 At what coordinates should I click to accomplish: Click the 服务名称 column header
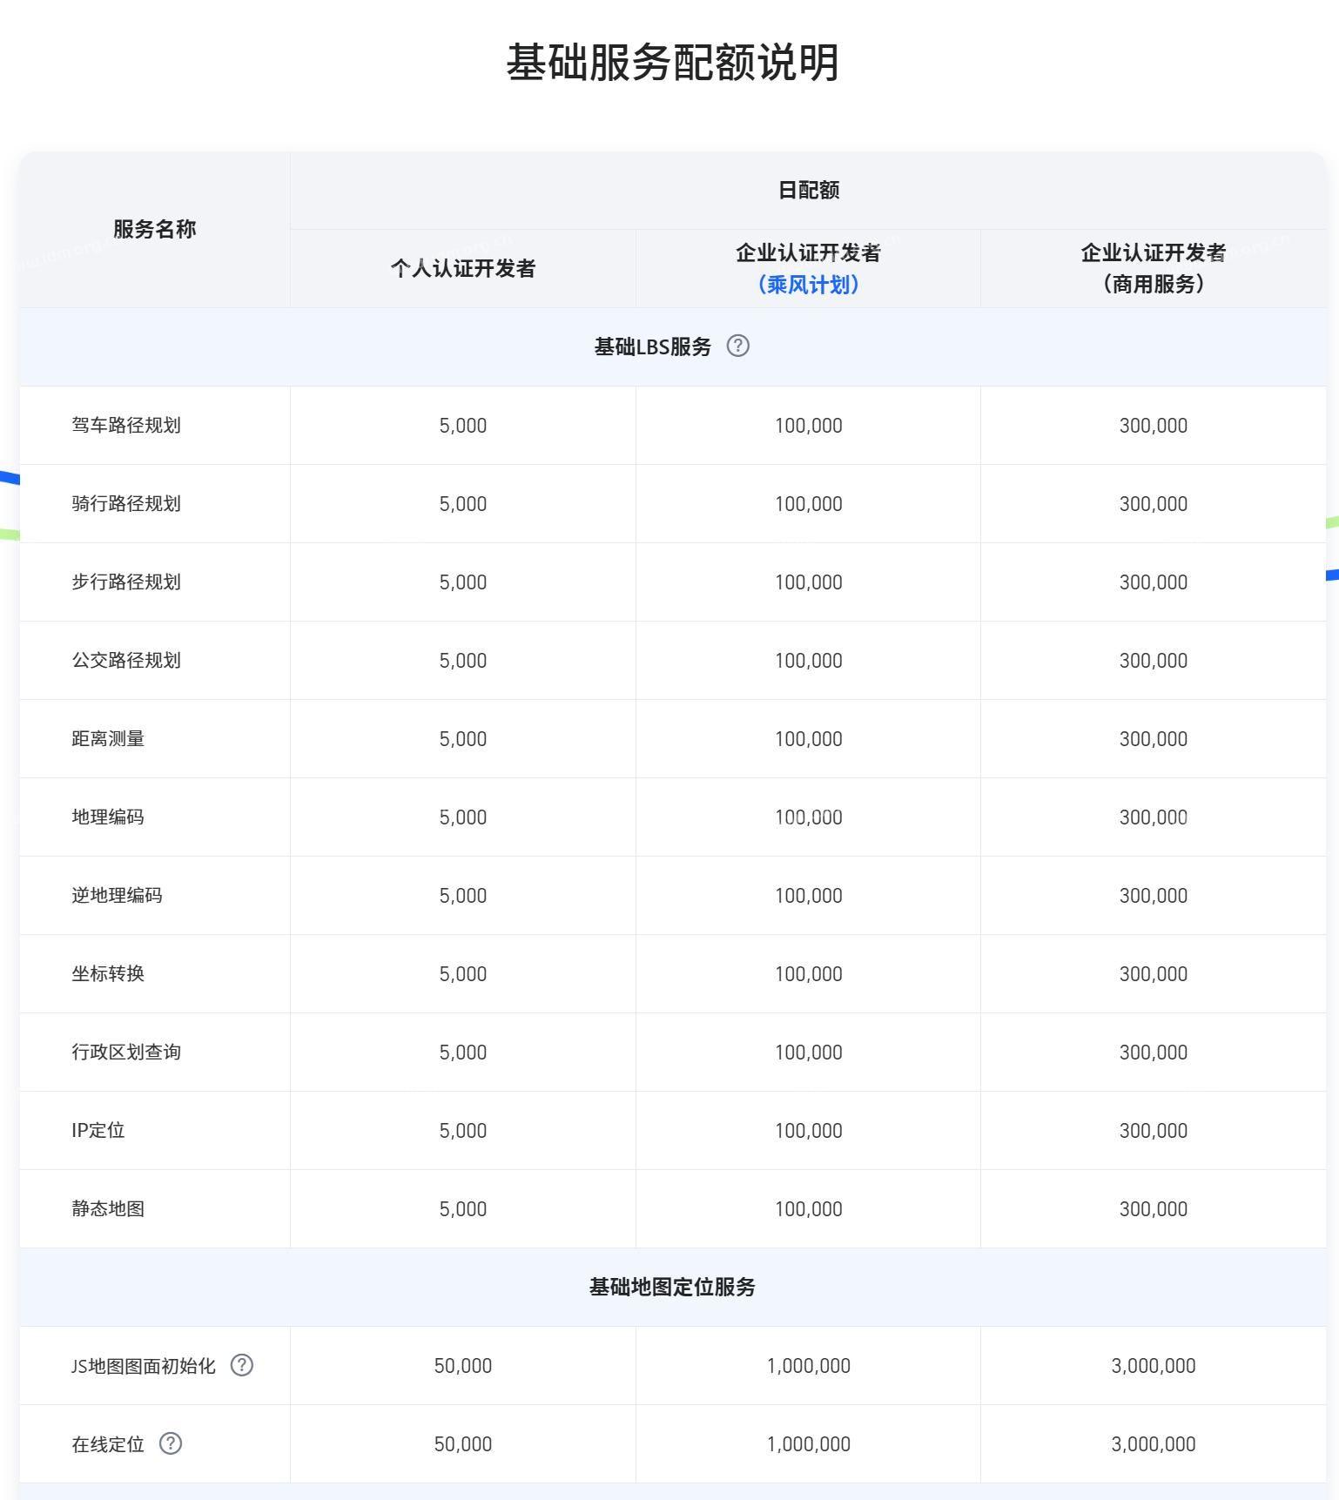pos(155,229)
